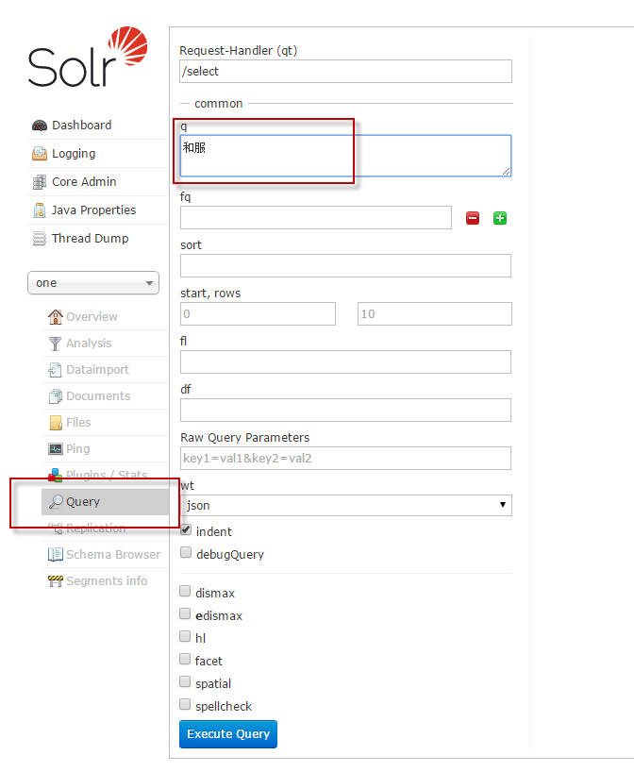Turn on the hl highlighting checkbox
The height and width of the screenshot is (772, 634).
pos(185,636)
